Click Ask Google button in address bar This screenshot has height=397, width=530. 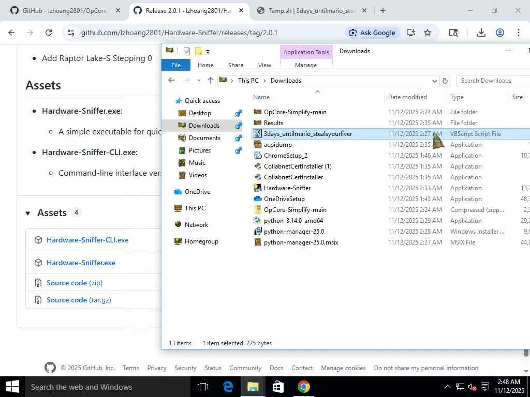[x=373, y=33]
